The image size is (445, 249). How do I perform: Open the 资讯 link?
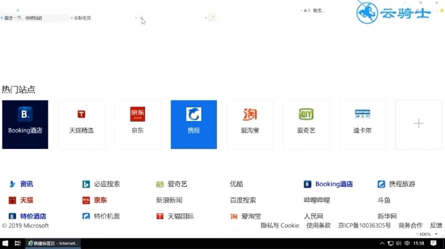point(26,184)
